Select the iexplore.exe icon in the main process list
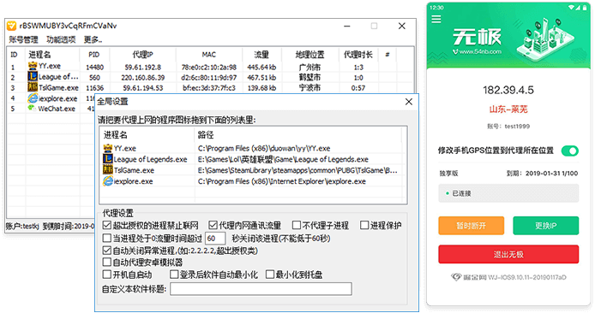Viewport: 595px width, 313px height. [33, 98]
